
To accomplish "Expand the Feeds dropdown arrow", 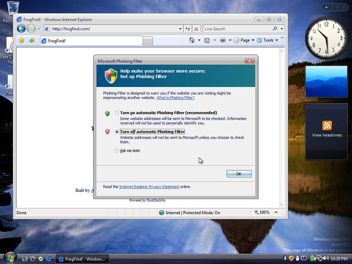I will (x=215, y=41).
